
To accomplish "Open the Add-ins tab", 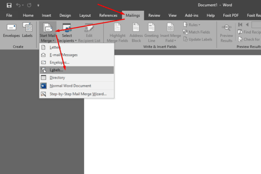I will tap(191, 15).
